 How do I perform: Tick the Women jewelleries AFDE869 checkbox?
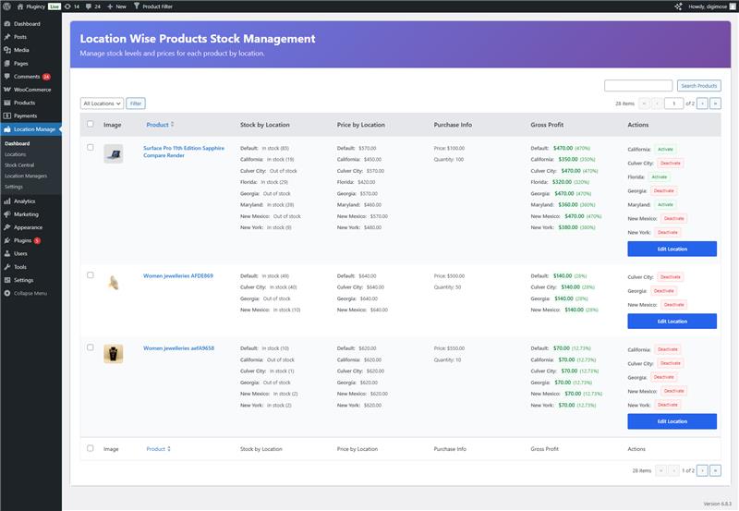tap(90, 274)
